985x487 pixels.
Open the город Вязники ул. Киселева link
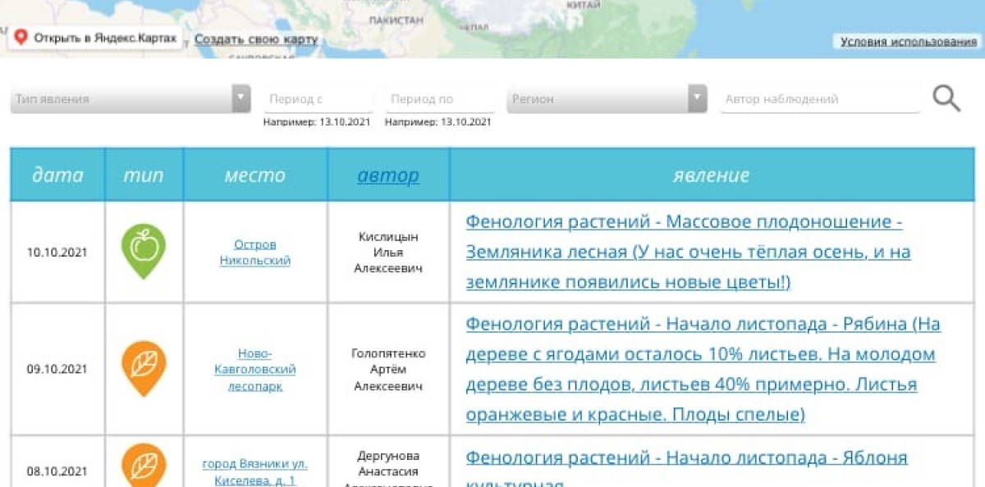point(255,471)
